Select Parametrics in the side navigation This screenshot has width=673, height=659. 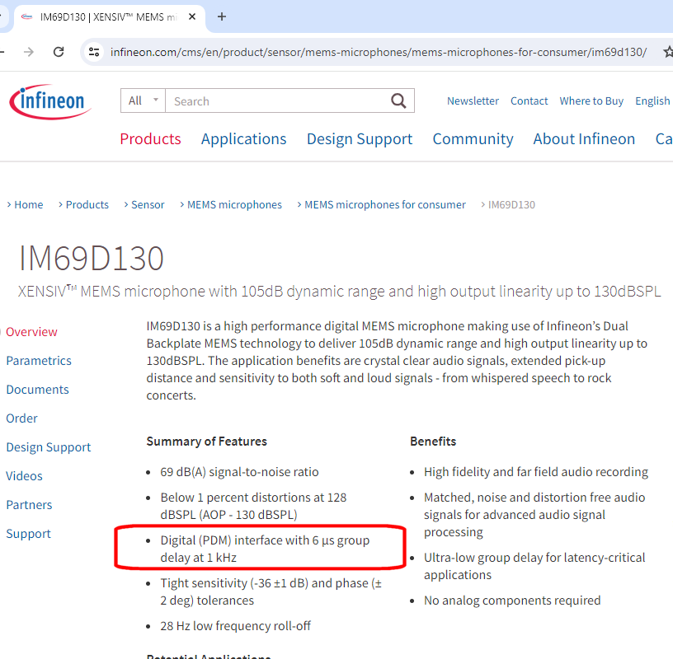39,361
